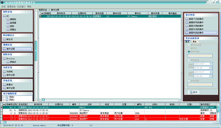Open 输出点 under linkage output
The image size is (221, 128).
[x=9, y=39]
